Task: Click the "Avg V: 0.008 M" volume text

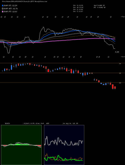Action: pyautogui.click(x=99, y=5)
